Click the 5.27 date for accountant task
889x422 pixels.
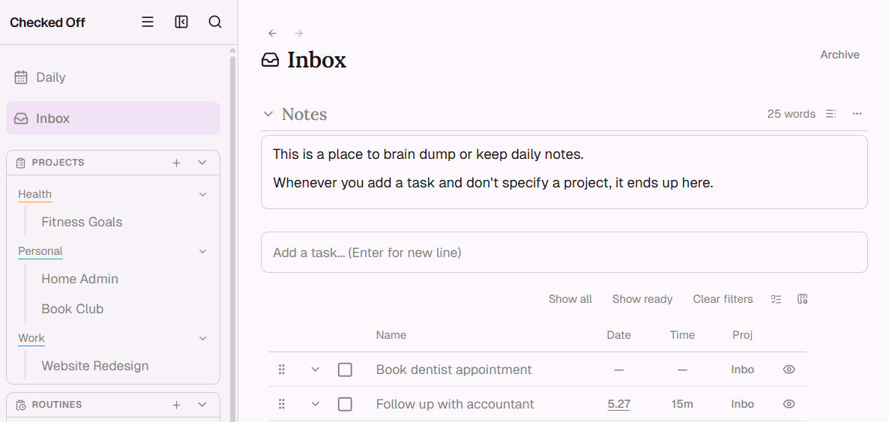coord(618,405)
